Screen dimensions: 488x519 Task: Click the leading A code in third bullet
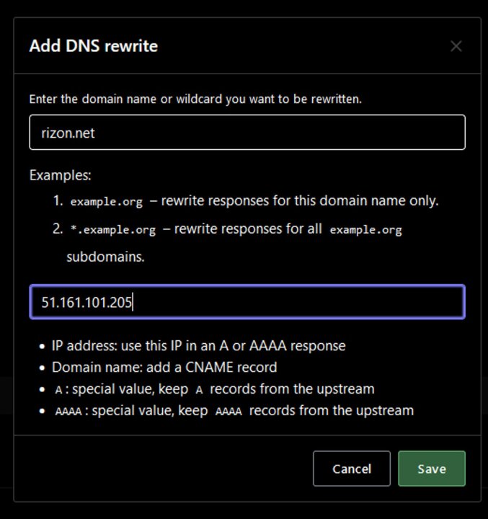tap(58, 390)
